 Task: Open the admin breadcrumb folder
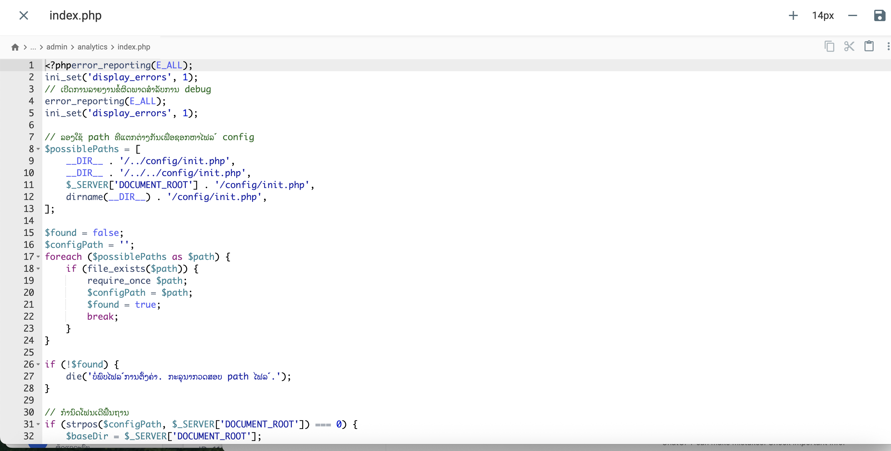click(57, 47)
